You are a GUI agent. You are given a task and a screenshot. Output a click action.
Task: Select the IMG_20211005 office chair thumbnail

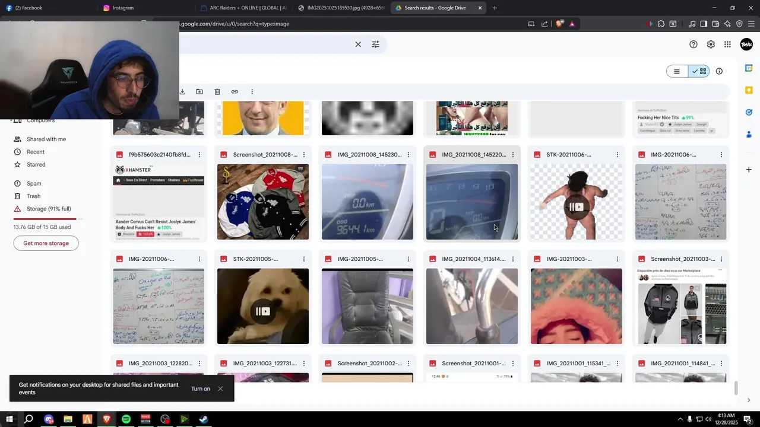pos(368,306)
